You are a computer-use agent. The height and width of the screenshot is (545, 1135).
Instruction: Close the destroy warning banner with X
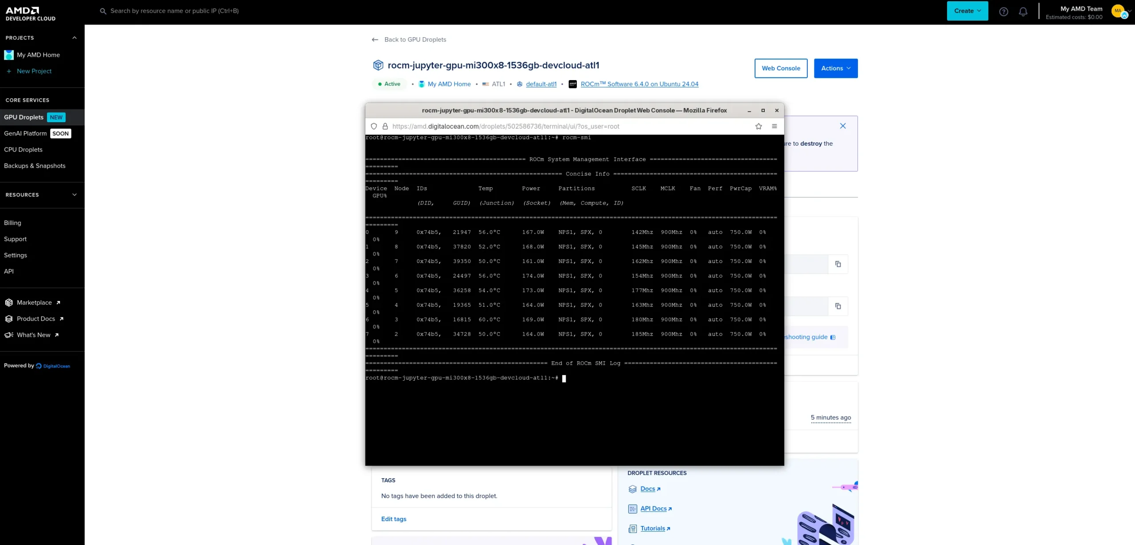coord(843,126)
